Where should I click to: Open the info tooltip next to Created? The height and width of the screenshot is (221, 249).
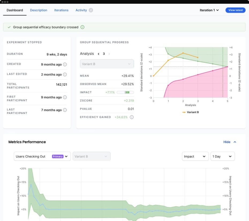64,64
